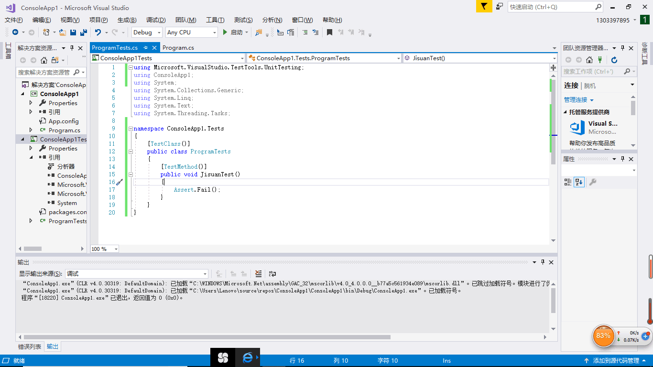Viewport: 653px width, 367px height.
Task: Collapse the 托管服务提供商 section
Action: (x=565, y=112)
